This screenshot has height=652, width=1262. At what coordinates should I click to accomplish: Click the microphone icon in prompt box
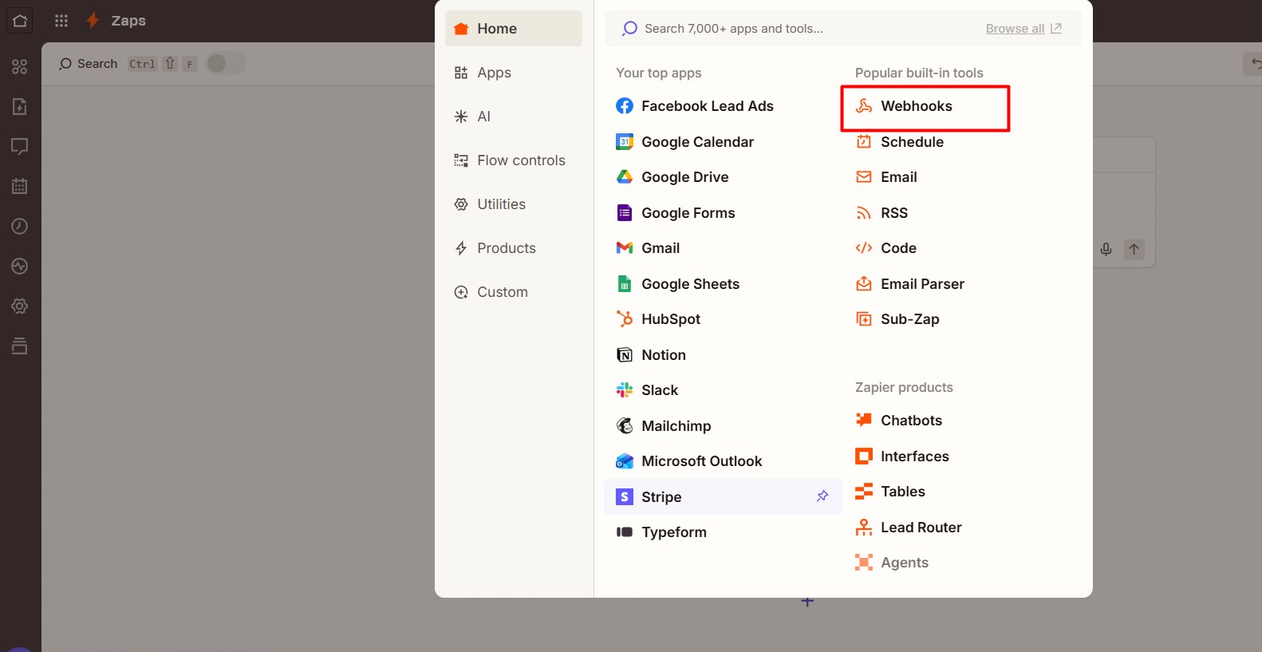pyautogui.click(x=1106, y=249)
